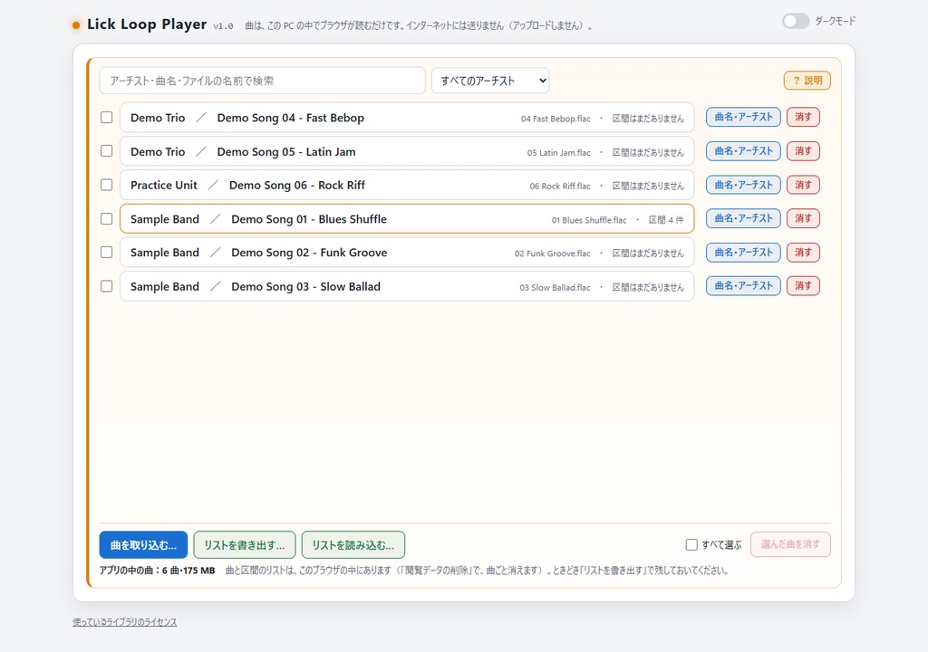928x652 pixels.
Task: Click 曲名・アーチスト for Rock Riff
Action: (743, 185)
